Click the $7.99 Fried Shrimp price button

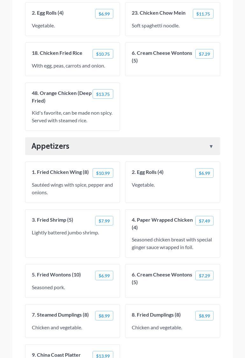[104, 221]
